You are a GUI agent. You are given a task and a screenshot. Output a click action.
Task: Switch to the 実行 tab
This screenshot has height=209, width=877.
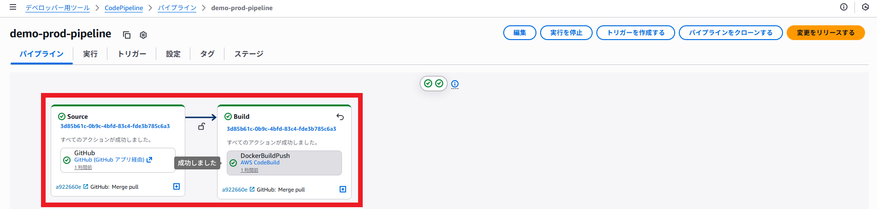90,54
